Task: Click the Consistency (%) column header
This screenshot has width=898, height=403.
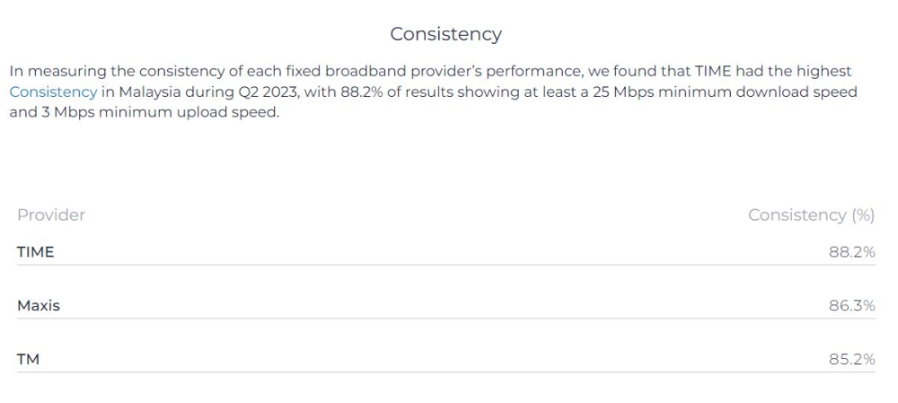Action: click(x=811, y=215)
